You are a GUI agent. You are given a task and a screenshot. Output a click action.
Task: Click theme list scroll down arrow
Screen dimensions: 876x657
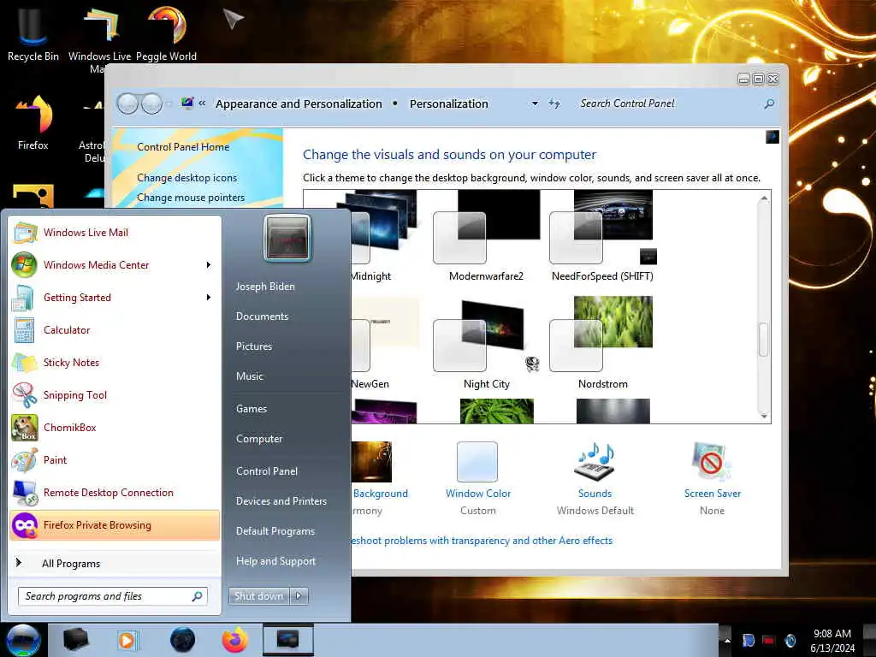coord(763,417)
